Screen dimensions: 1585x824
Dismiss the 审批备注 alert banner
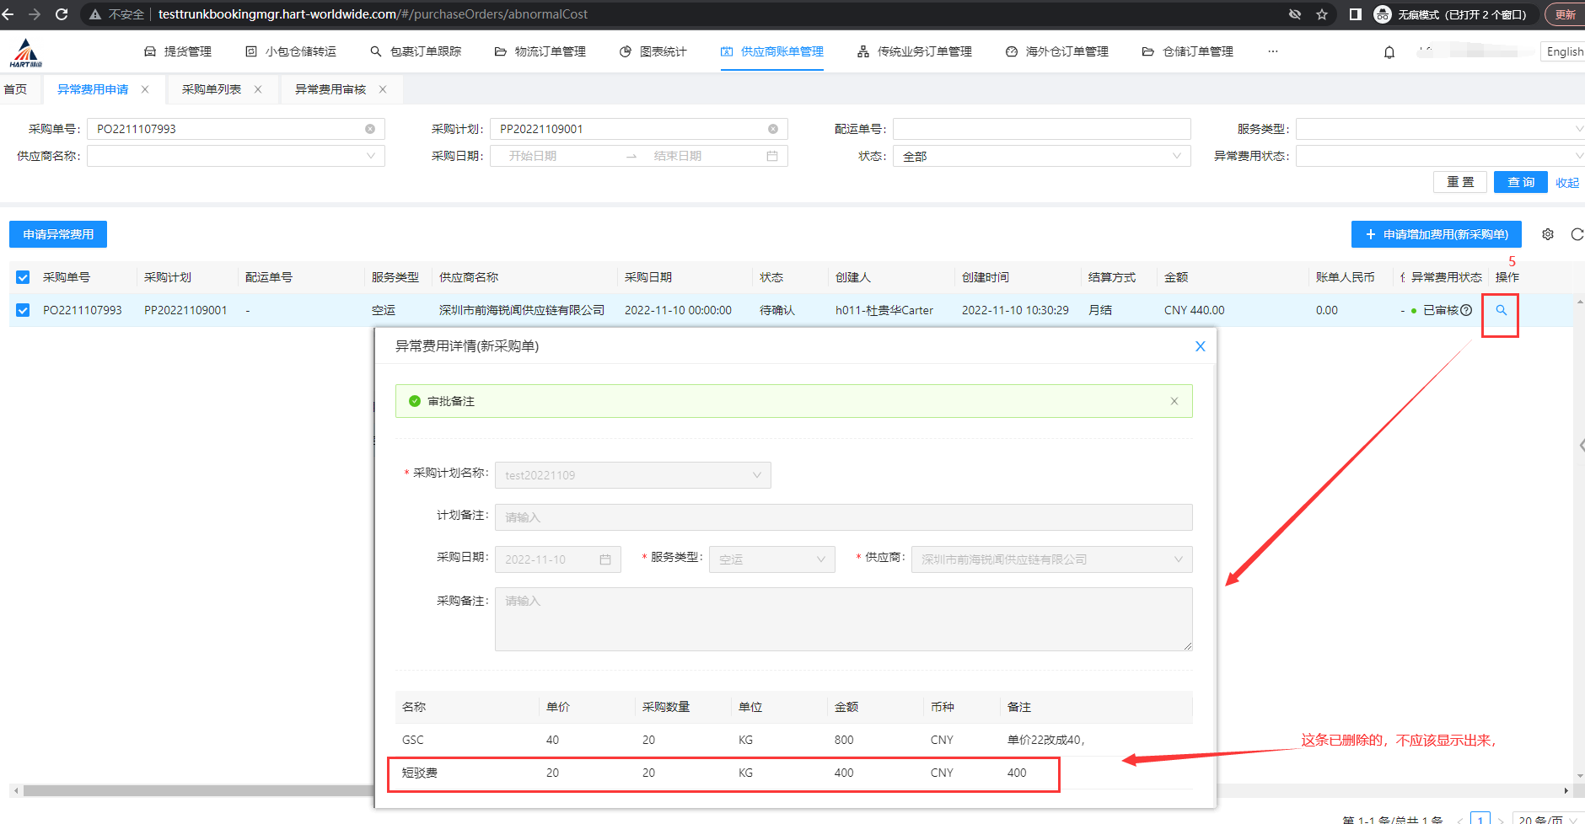pos(1174,401)
